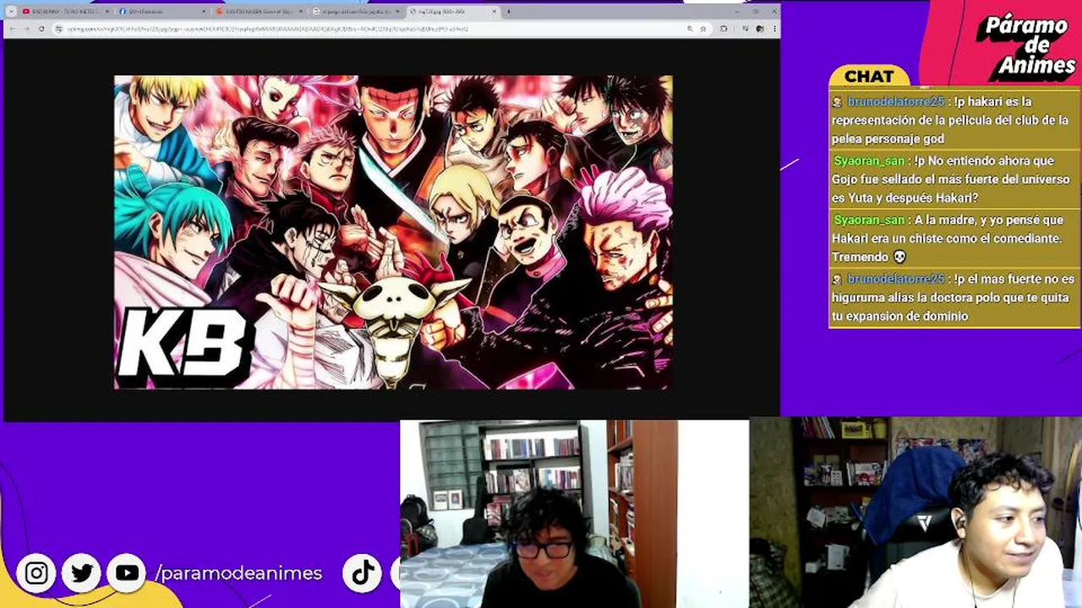Click the site info icon in address bar
1082x608 pixels.
tap(58, 29)
